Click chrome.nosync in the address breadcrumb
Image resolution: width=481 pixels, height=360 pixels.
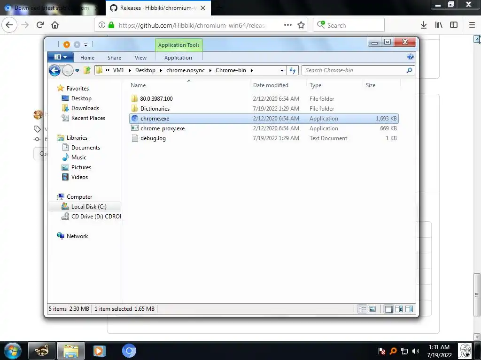(x=185, y=70)
